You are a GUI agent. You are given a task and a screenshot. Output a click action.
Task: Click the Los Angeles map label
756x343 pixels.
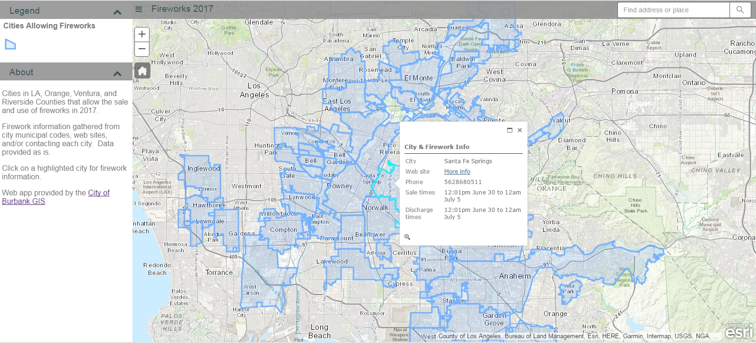(x=255, y=90)
